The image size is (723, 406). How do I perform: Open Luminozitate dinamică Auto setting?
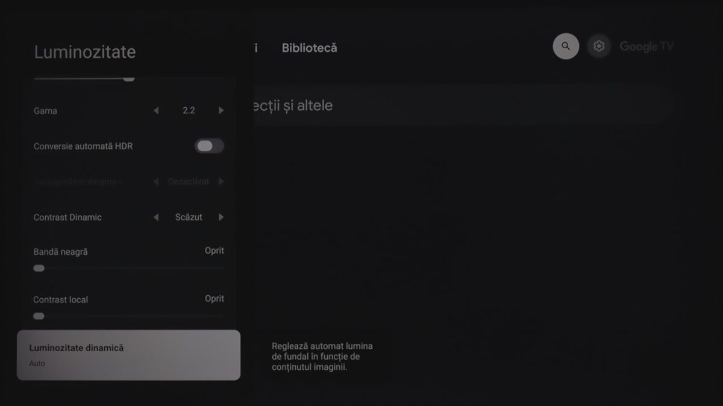click(x=128, y=355)
